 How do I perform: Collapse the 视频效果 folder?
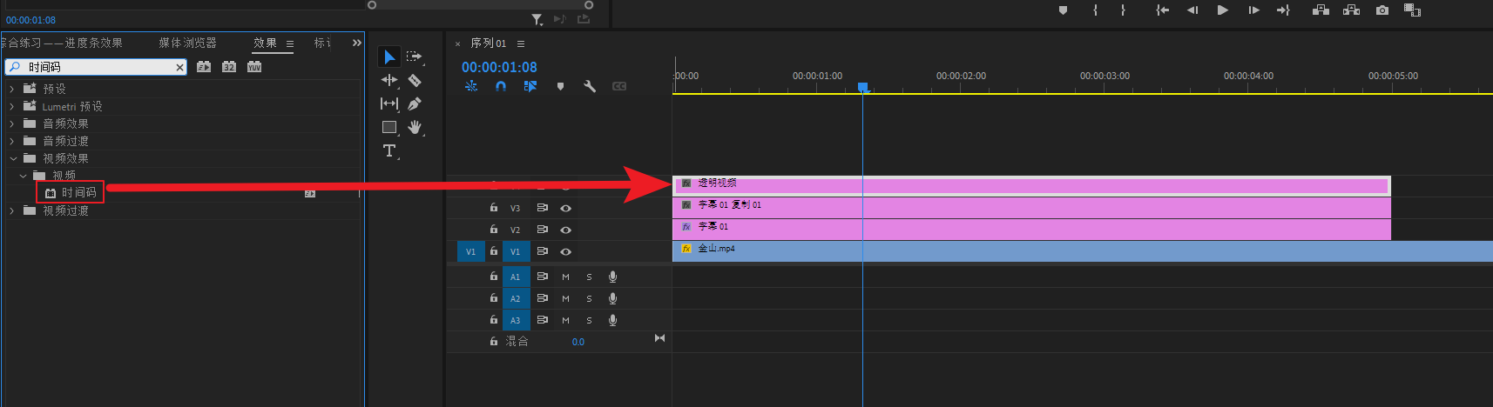pos(13,158)
